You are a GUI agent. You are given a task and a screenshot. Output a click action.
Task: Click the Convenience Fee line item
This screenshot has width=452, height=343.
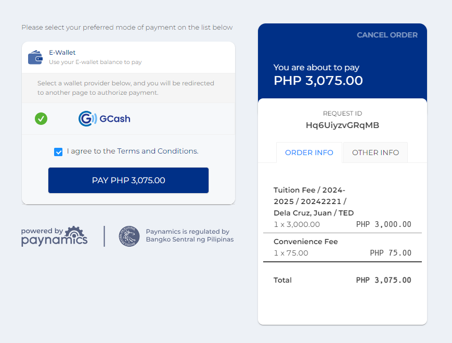(x=342, y=247)
